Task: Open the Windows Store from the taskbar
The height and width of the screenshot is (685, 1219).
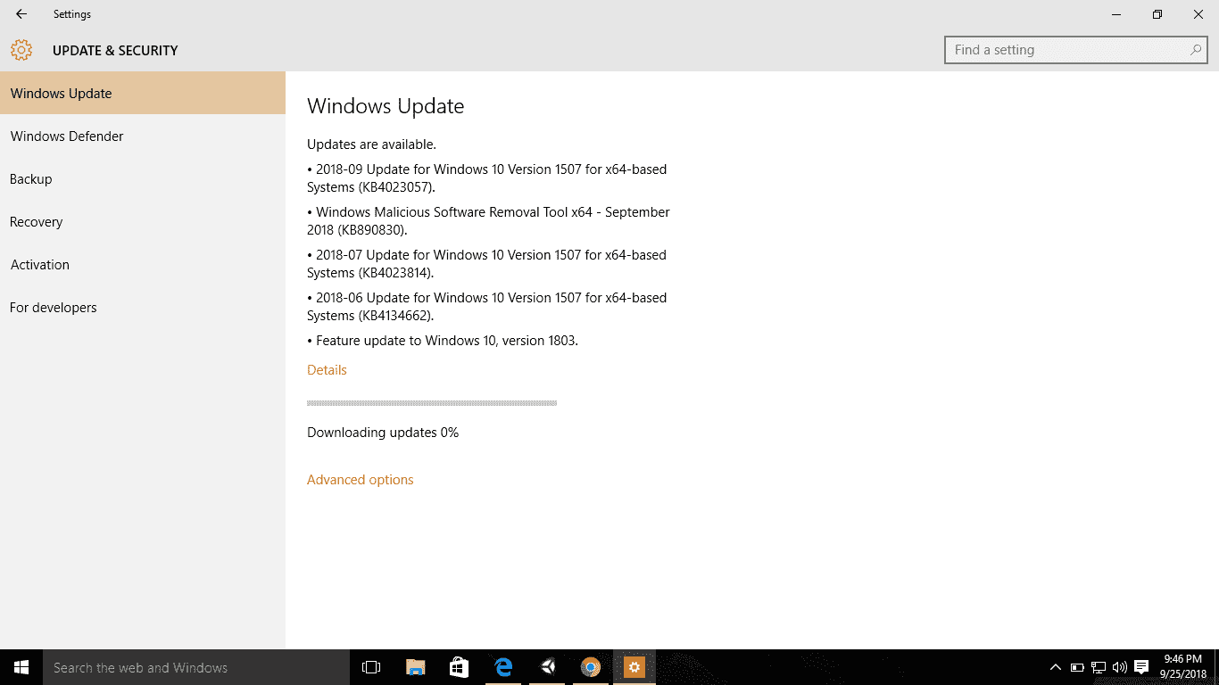Action: pyautogui.click(x=460, y=667)
